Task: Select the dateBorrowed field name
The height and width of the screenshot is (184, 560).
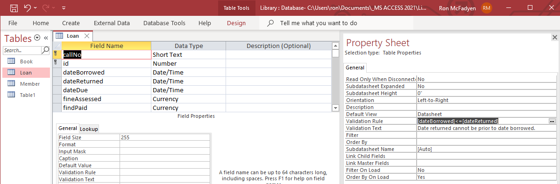Action: click(x=106, y=73)
